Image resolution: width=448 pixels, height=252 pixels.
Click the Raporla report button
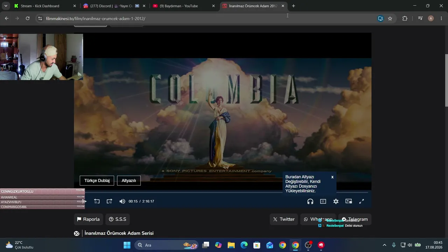(89, 219)
